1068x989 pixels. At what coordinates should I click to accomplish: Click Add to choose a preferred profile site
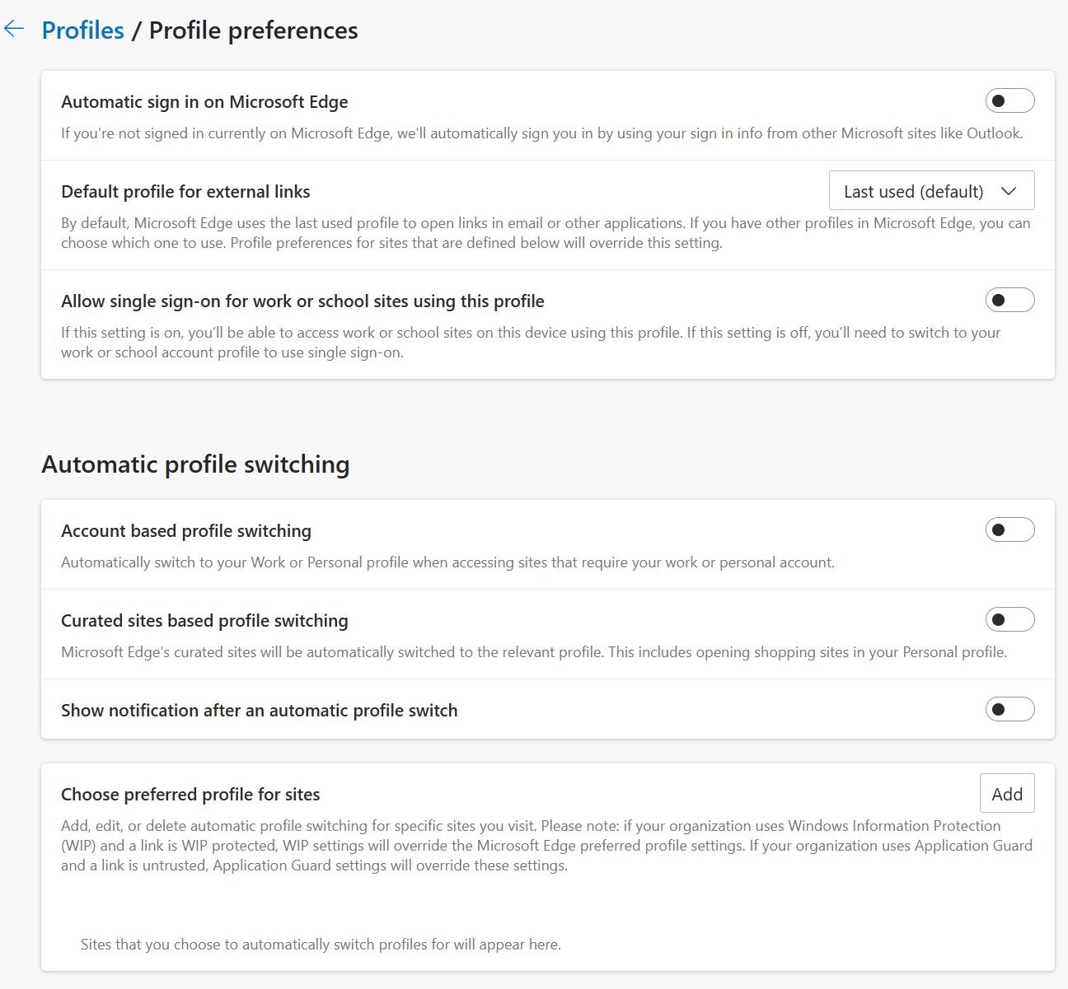[1006, 793]
